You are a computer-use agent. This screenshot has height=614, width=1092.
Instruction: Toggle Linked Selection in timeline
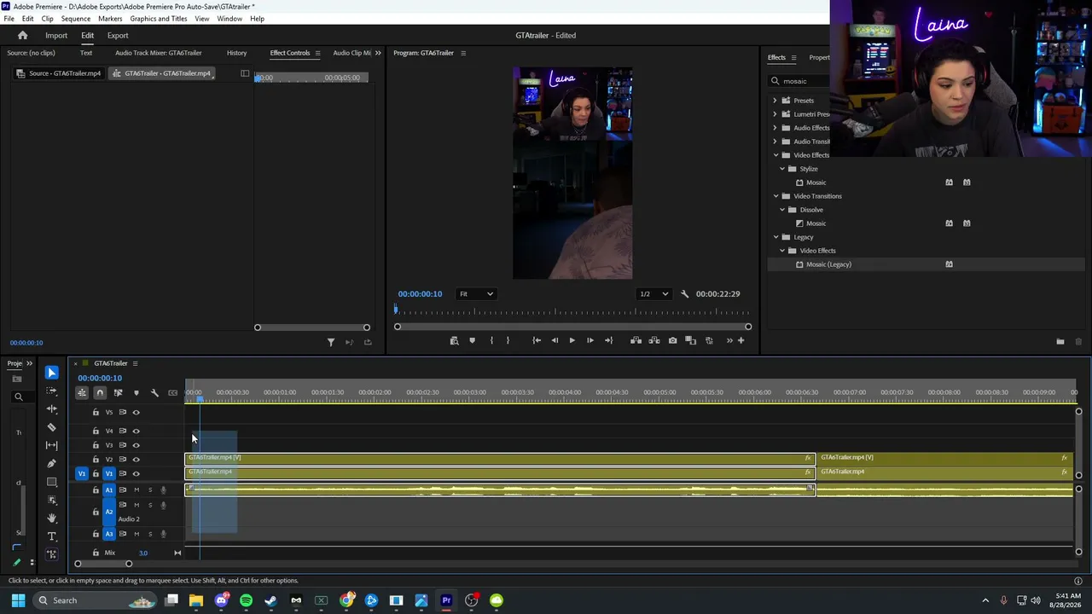coord(118,393)
